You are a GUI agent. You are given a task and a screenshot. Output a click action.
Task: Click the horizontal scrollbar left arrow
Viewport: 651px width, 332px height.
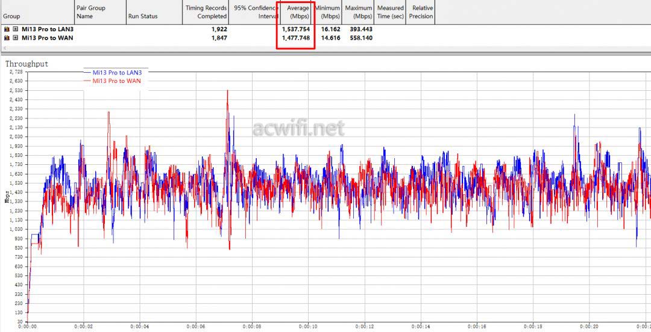click(5, 48)
